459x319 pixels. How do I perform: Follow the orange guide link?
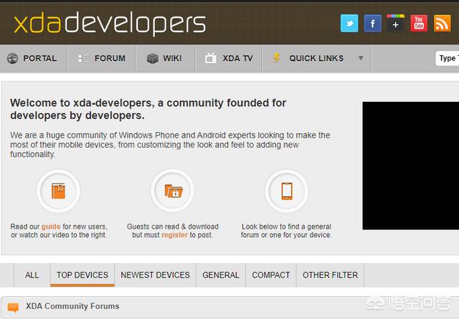coord(51,227)
